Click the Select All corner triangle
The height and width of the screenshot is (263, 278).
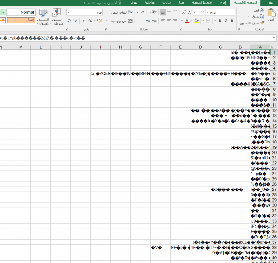273,47
